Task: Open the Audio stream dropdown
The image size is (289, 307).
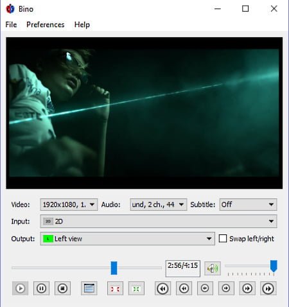Action: (159, 204)
